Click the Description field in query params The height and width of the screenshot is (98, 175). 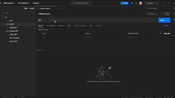click(148, 38)
